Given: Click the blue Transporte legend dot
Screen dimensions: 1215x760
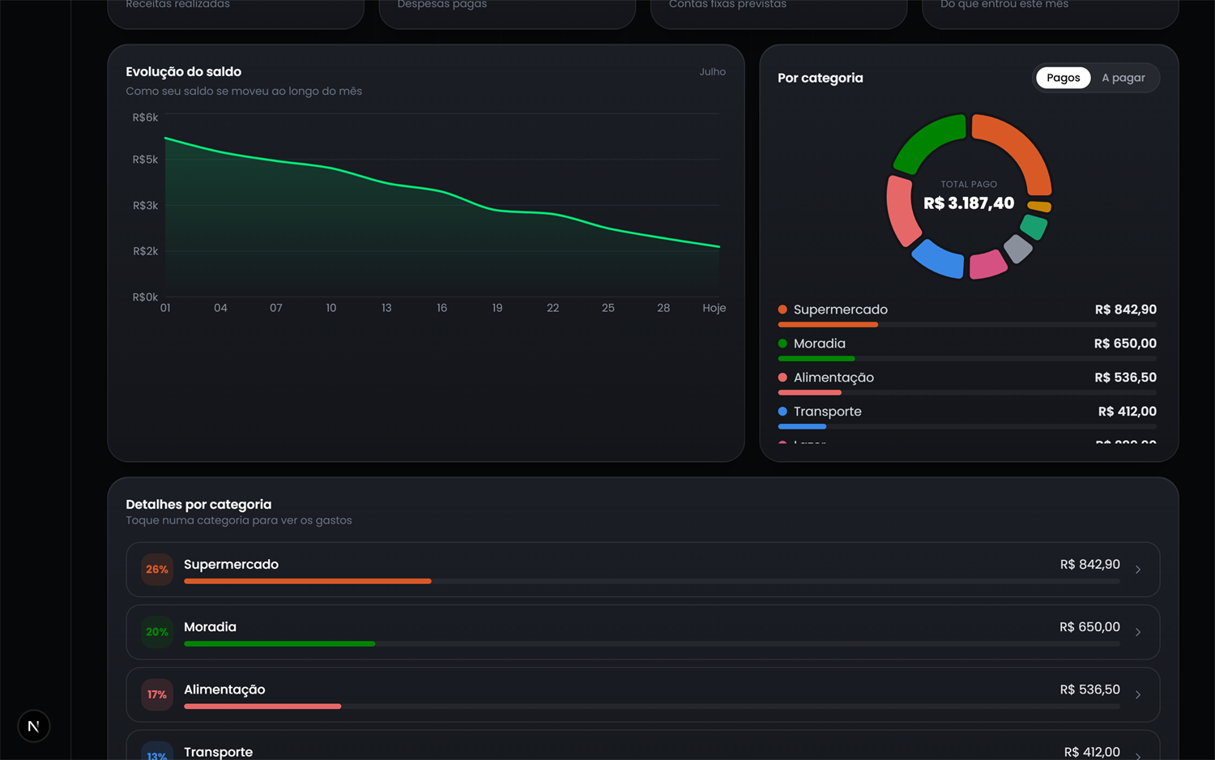Looking at the screenshot, I should [x=782, y=412].
